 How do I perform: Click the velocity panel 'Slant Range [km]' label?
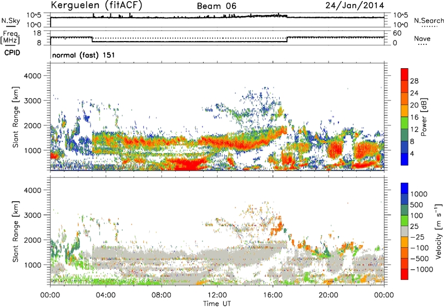[x=16, y=232]
